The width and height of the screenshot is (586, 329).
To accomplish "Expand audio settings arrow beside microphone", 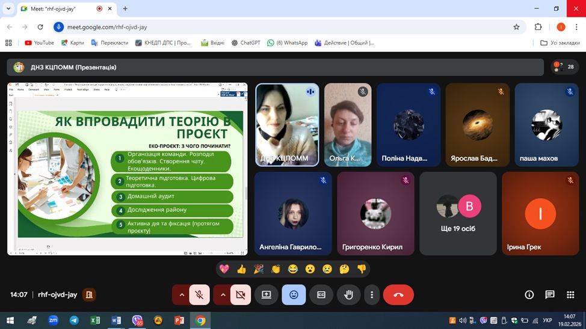I will point(182,295).
